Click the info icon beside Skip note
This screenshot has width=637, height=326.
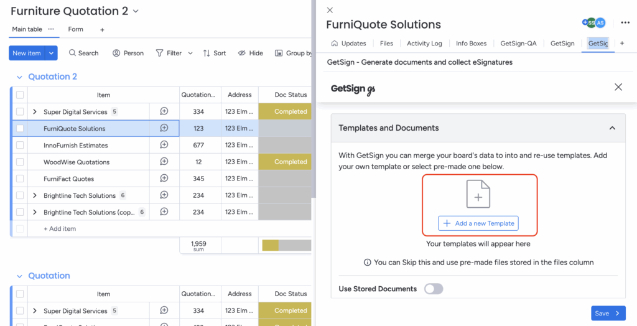point(367,263)
